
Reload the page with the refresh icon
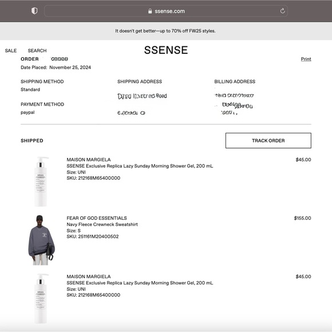click(x=282, y=11)
